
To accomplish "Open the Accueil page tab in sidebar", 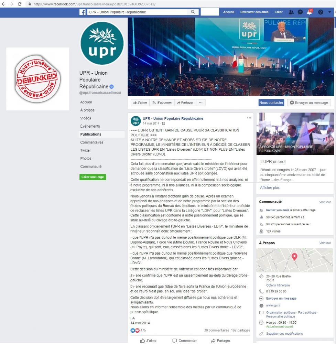I will 86,102.
